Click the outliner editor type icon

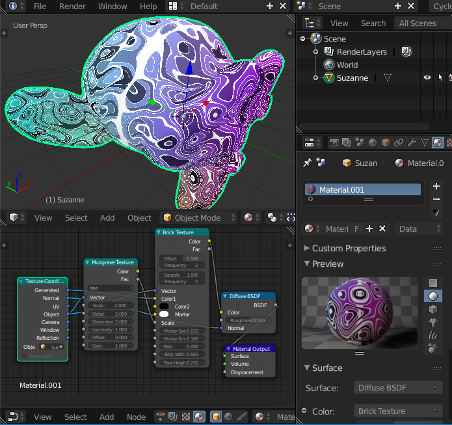[x=312, y=23]
